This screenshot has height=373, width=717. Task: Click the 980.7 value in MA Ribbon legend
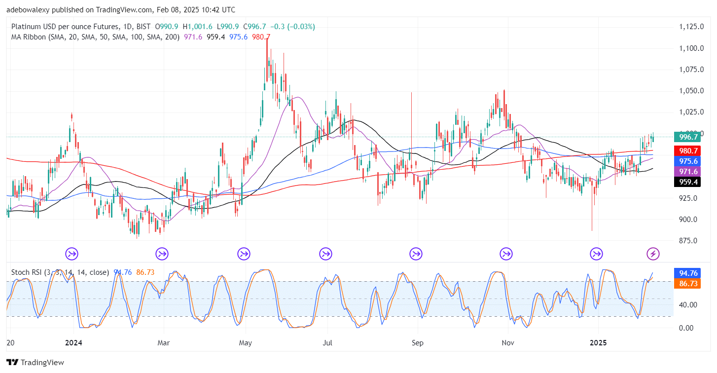click(x=261, y=37)
